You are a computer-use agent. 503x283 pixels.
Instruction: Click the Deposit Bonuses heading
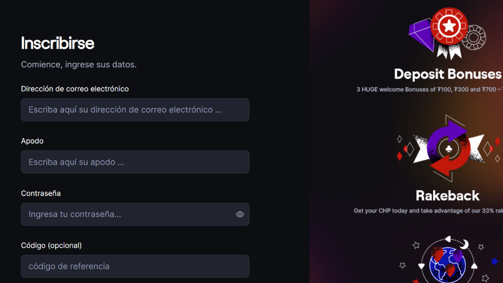point(448,74)
